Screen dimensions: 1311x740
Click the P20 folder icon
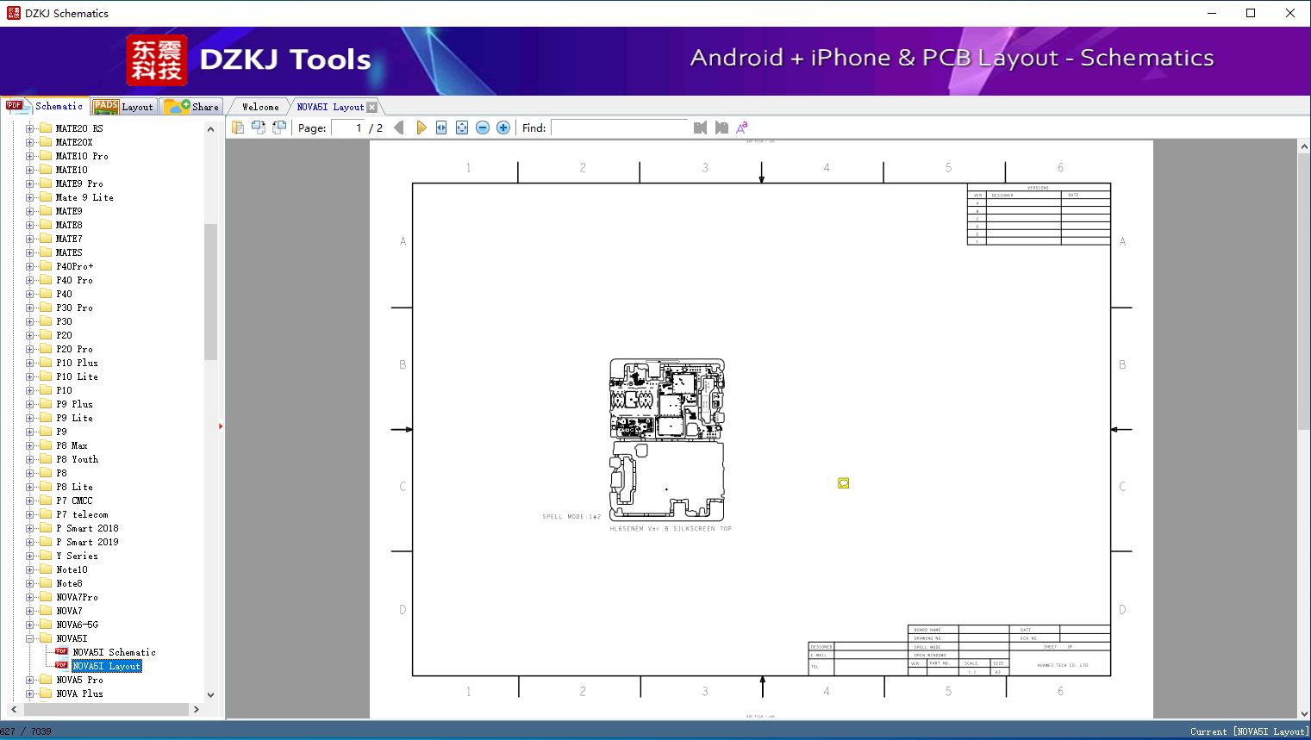tap(46, 335)
